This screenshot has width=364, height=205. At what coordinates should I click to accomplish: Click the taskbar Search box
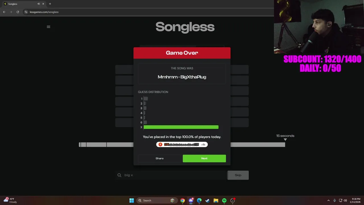[157, 200]
